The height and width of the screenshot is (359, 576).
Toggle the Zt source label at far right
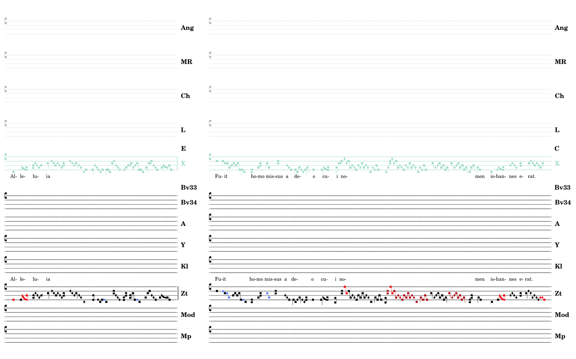click(558, 293)
